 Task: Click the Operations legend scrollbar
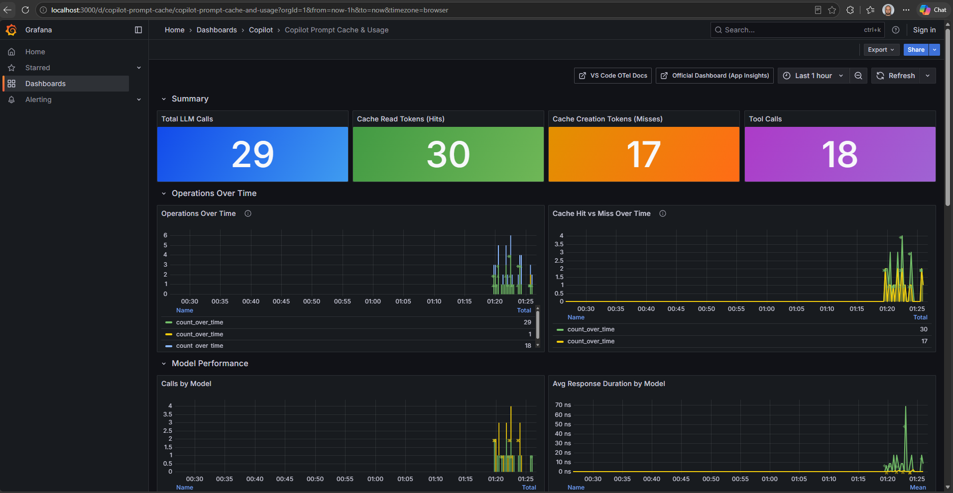[x=538, y=325]
